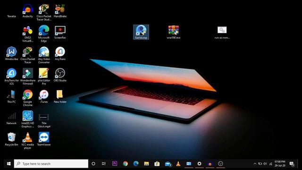Select the This PC icon
Screen dimensions: 302x170
pos(11,96)
